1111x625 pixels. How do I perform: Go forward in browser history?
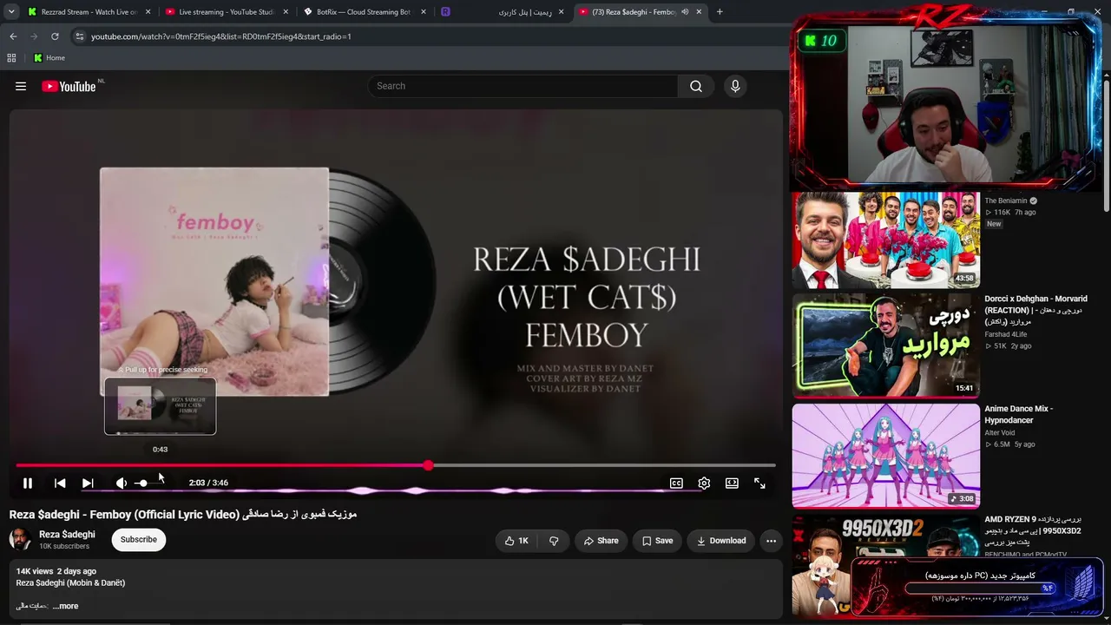34,36
